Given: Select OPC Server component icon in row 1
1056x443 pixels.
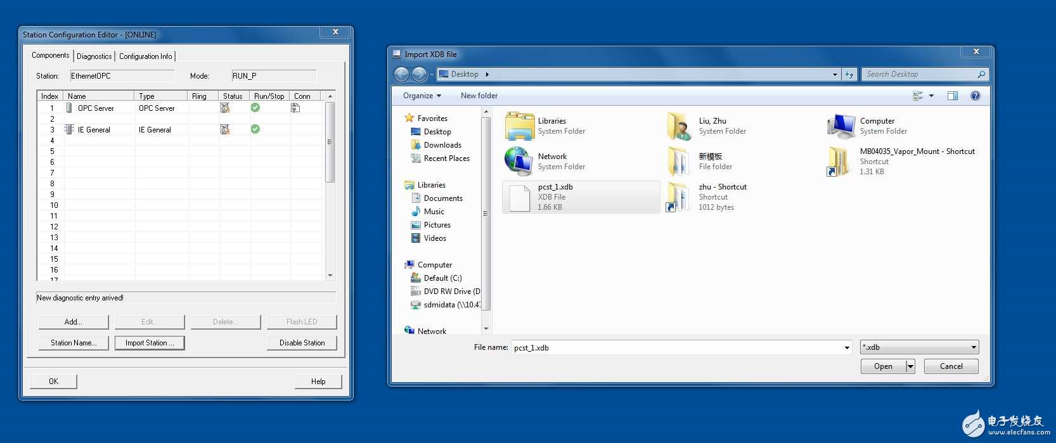Looking at the screenshot, I should [x=69, y=108].
